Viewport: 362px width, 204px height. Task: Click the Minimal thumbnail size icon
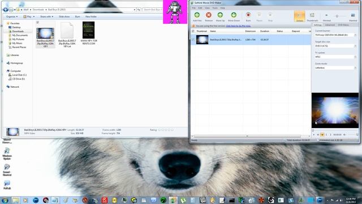[x=326, y=15]
